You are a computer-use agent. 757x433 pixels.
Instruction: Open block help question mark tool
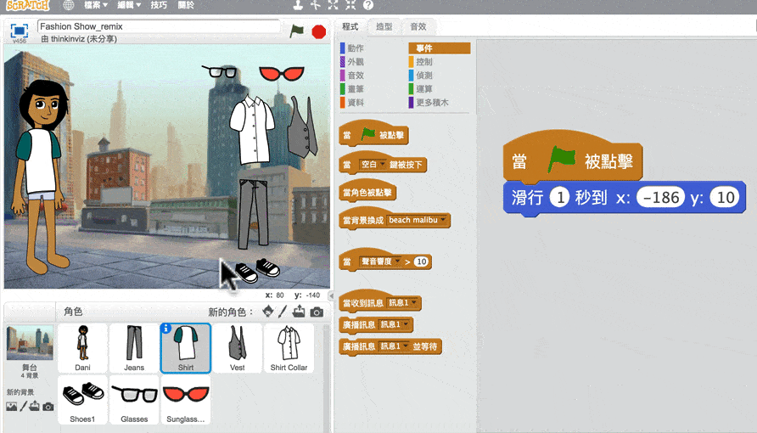(368, 5)
